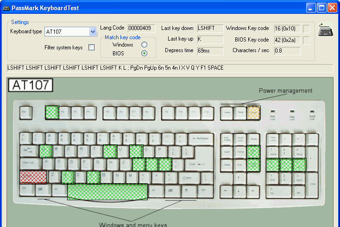Click the green-highlighted F1 key

[52, 112]
